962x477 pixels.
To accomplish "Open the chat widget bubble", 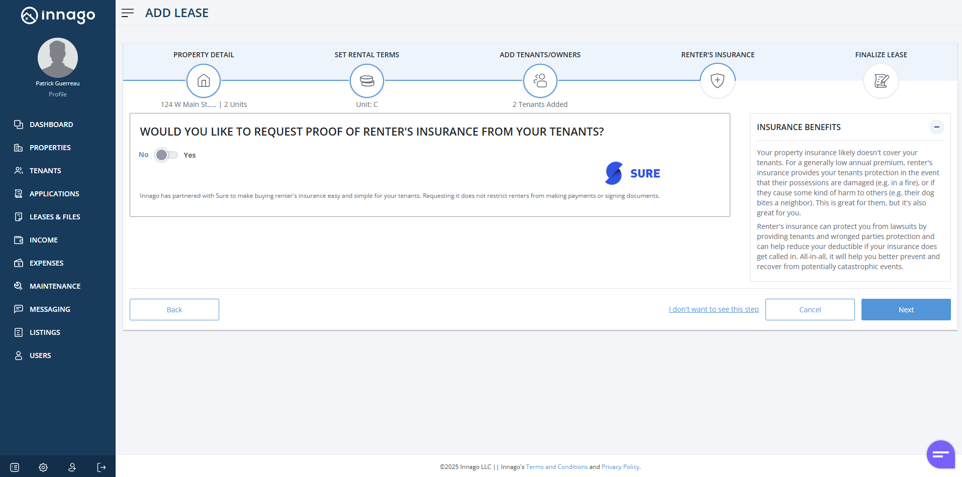I will pyautogui.click(x=940, y=454).
